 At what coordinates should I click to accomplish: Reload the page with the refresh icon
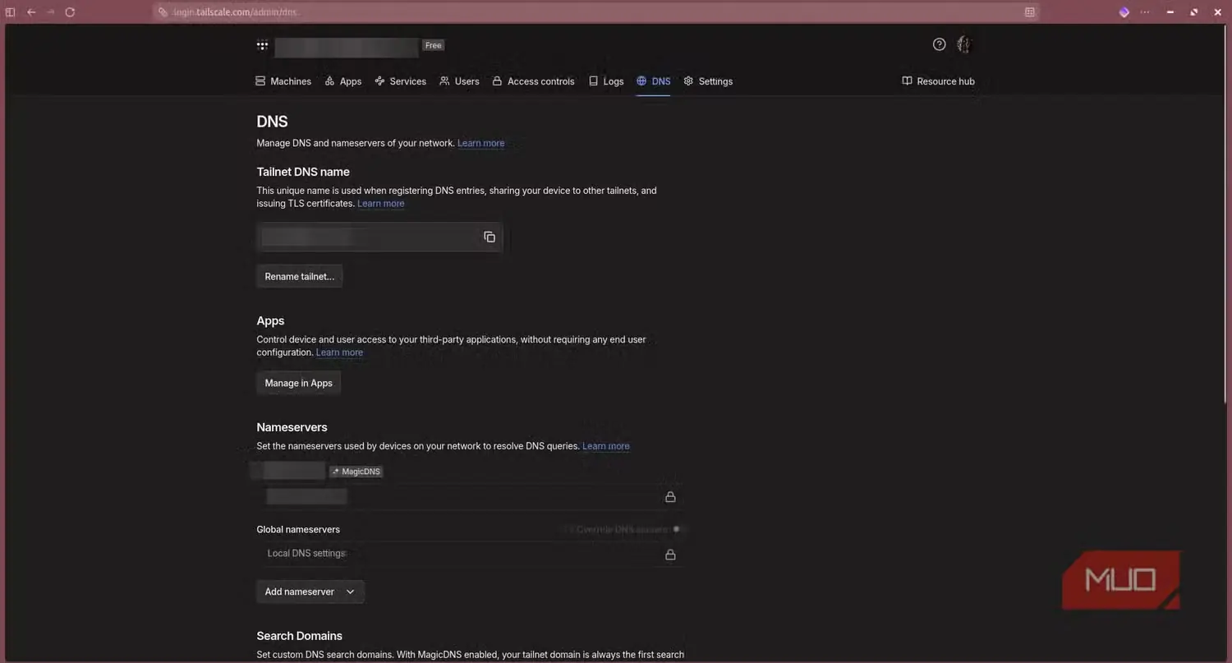tap(70, 12)
